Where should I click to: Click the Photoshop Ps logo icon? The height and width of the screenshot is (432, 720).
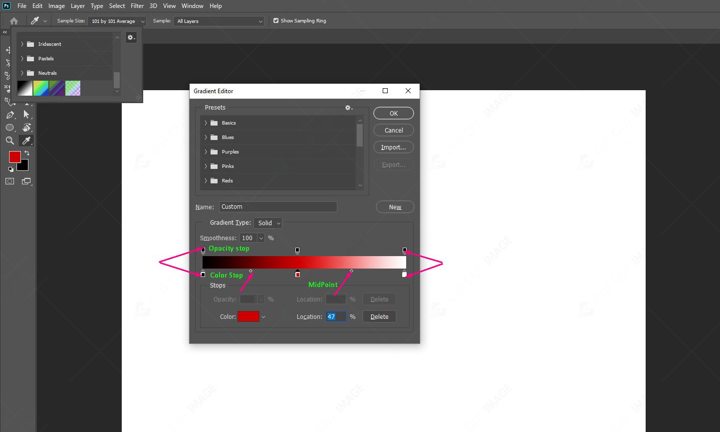[7, 6]
